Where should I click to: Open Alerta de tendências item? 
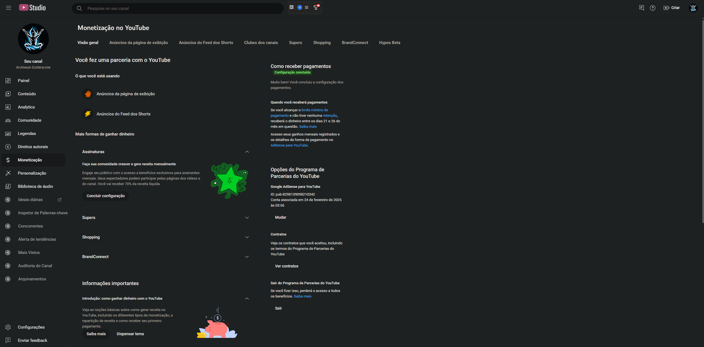(x=33, y=239)
